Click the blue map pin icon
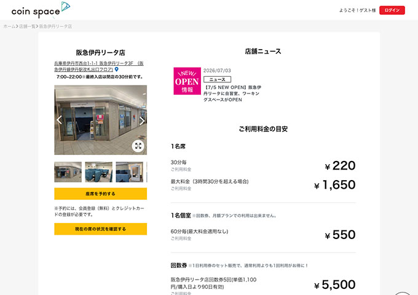The height and width of the screenshot is (295, 418). tap(117, 69)
